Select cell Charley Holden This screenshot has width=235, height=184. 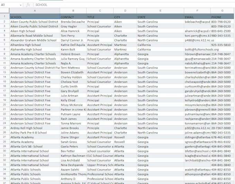click(x=73, y=77)
